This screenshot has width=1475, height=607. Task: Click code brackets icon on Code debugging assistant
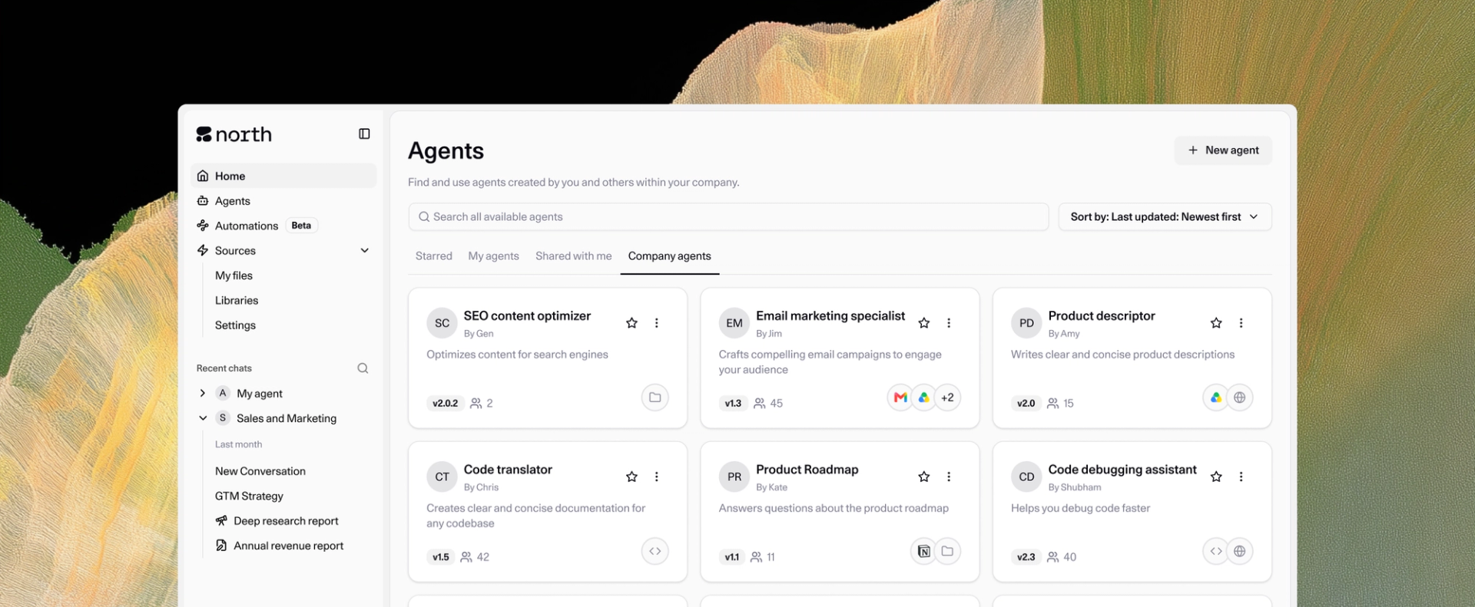pyautogui.click(x=1215, y=551)
